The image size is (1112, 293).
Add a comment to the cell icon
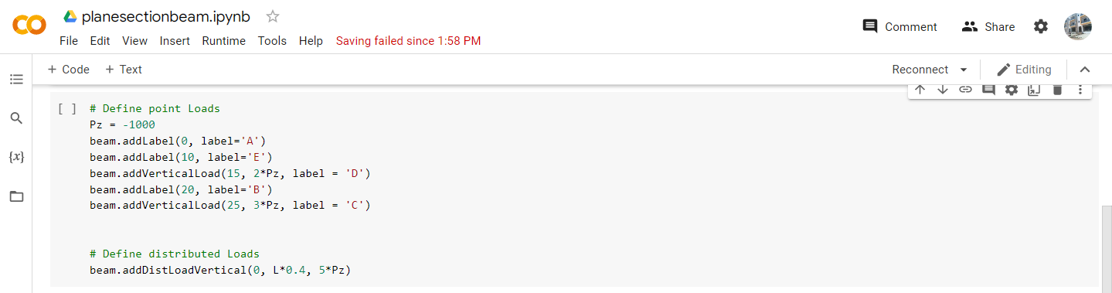point(988,90)
